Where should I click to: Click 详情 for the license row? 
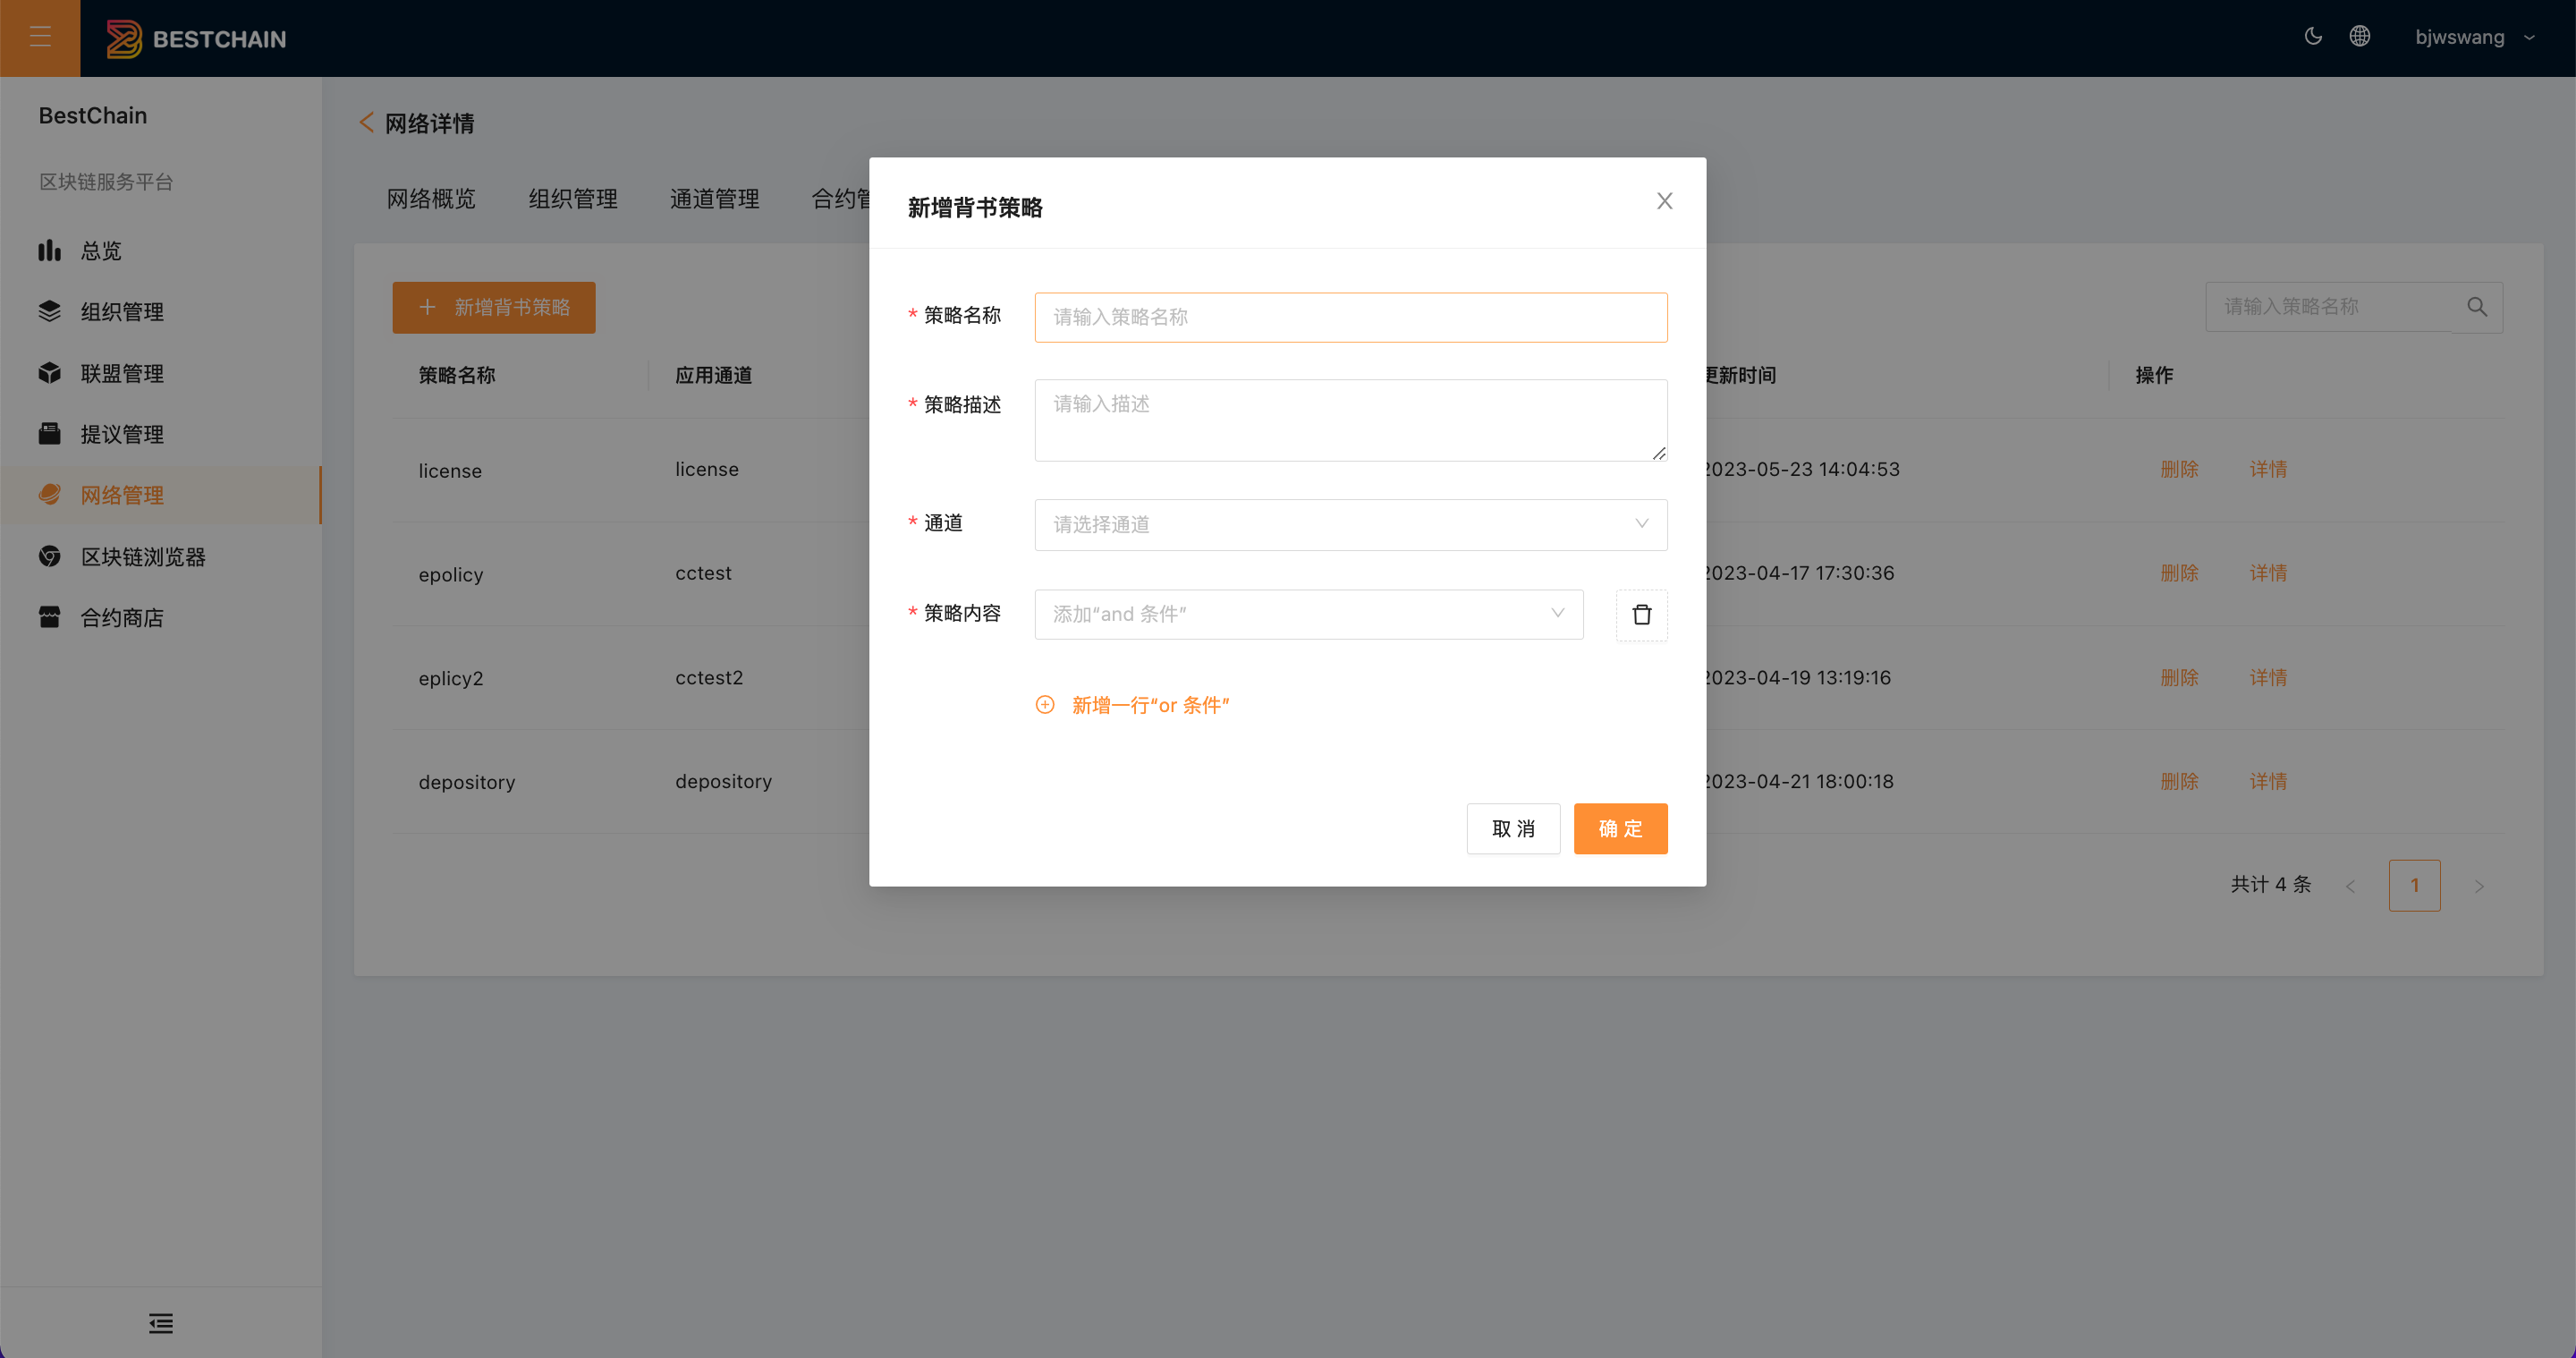pyautogui.click(x=2268, y=469)
